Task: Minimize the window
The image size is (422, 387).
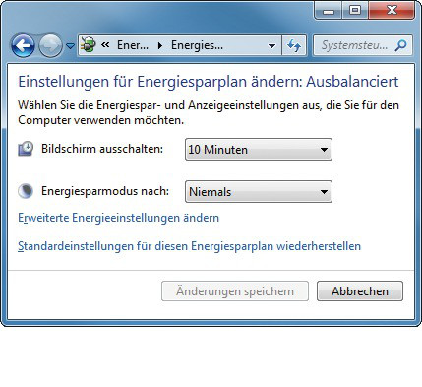Action: point(329,10)
